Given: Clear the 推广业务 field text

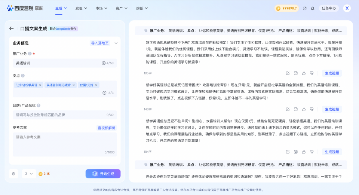Looking at the screenshot, I should pos(104,63).
